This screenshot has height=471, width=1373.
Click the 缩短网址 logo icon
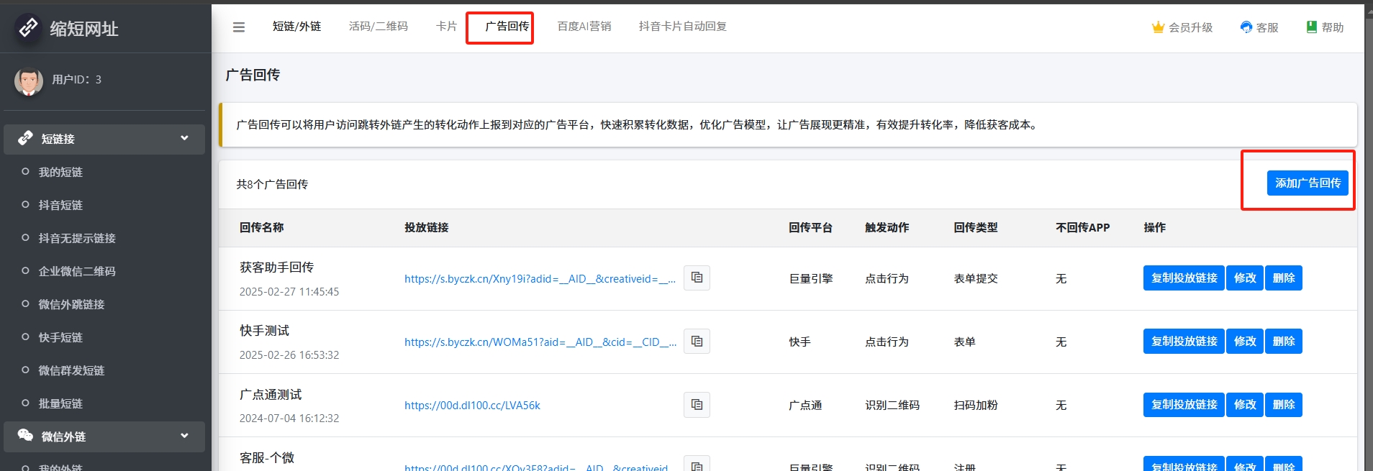28,28
